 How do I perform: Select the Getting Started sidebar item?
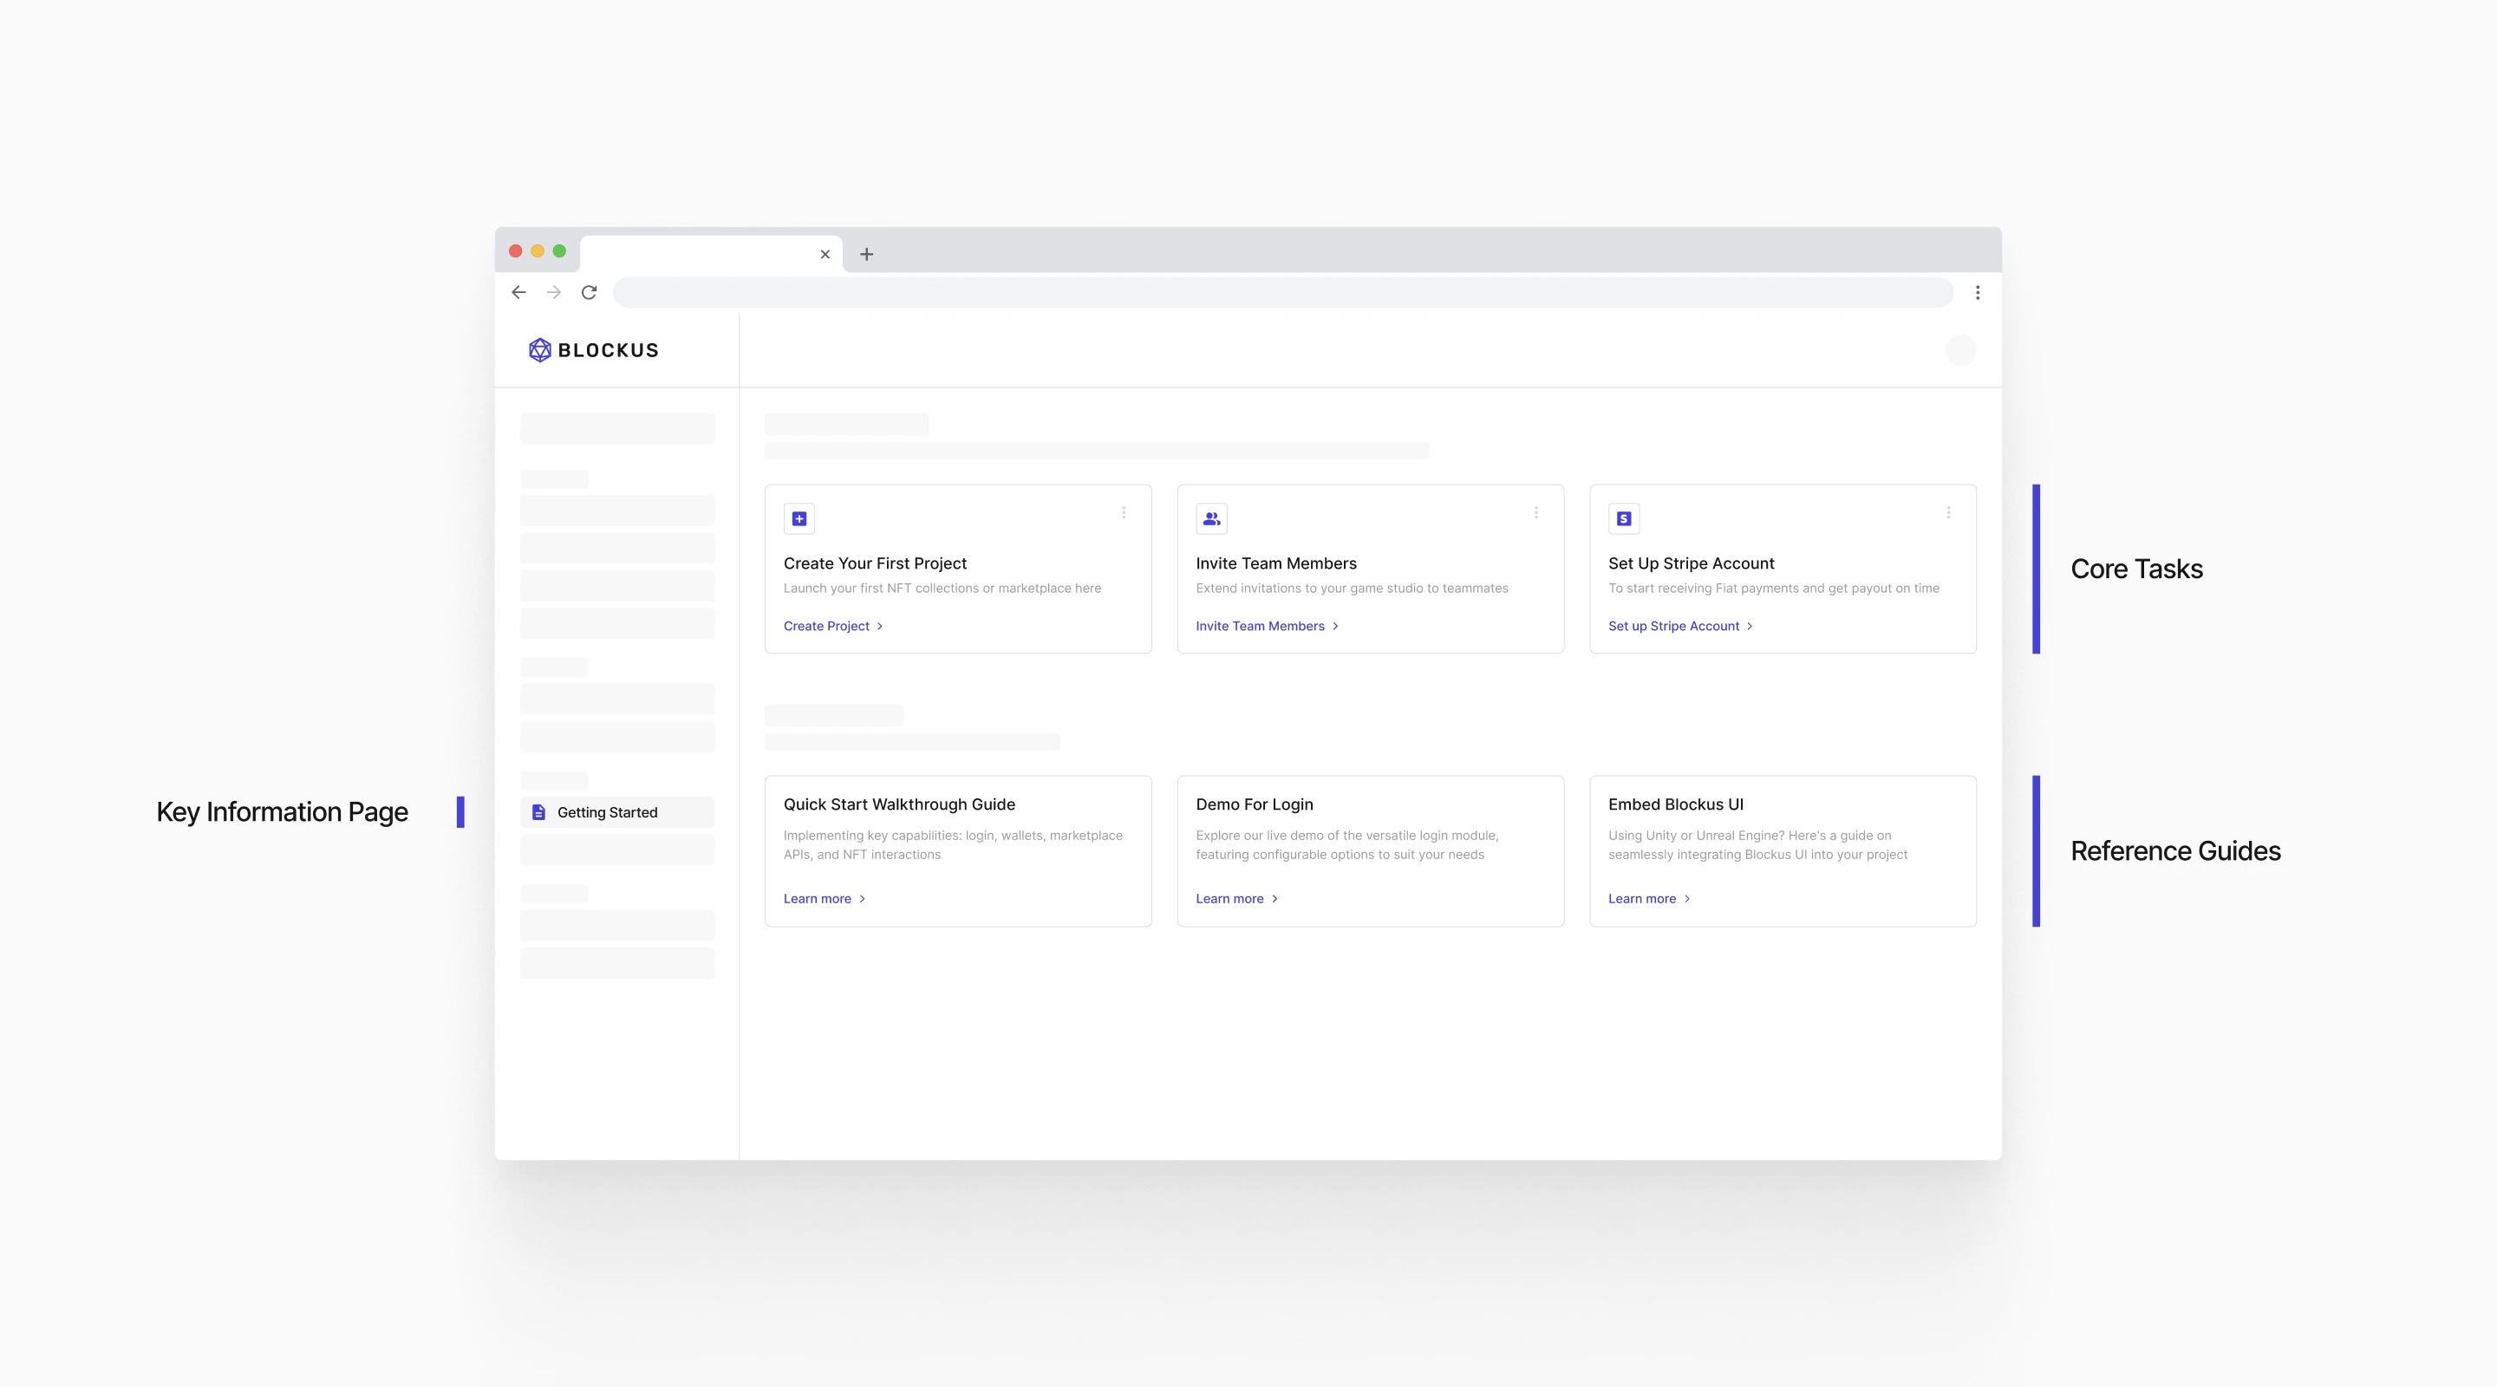[x=616, y=812]
